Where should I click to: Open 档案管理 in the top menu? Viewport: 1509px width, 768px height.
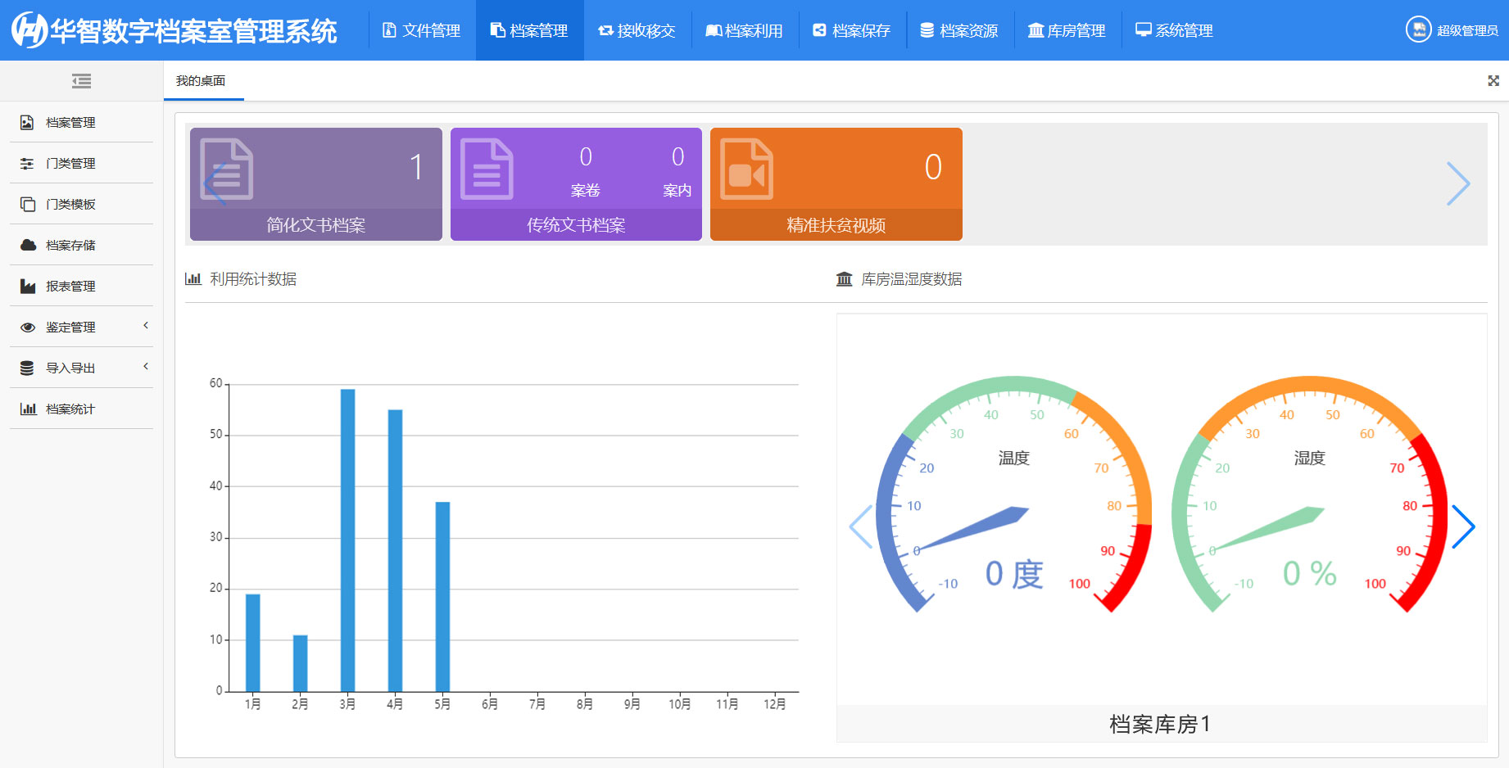(529, 30)
